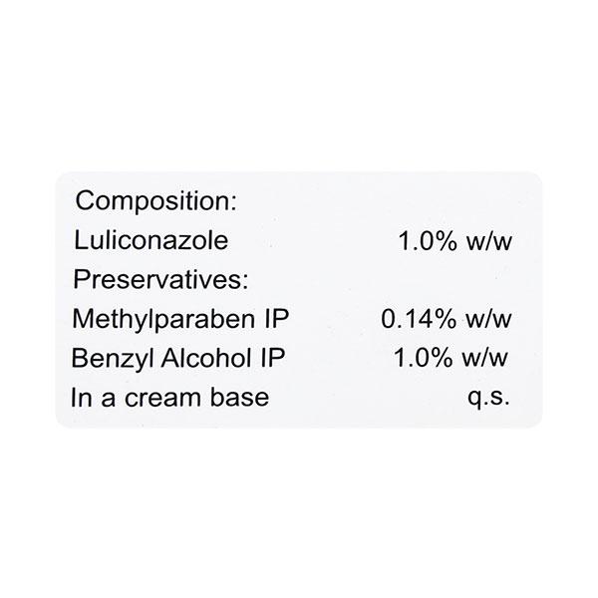Click IP after Methylparaben
This screenshot has width=598, height=598.
pos(276,318)
